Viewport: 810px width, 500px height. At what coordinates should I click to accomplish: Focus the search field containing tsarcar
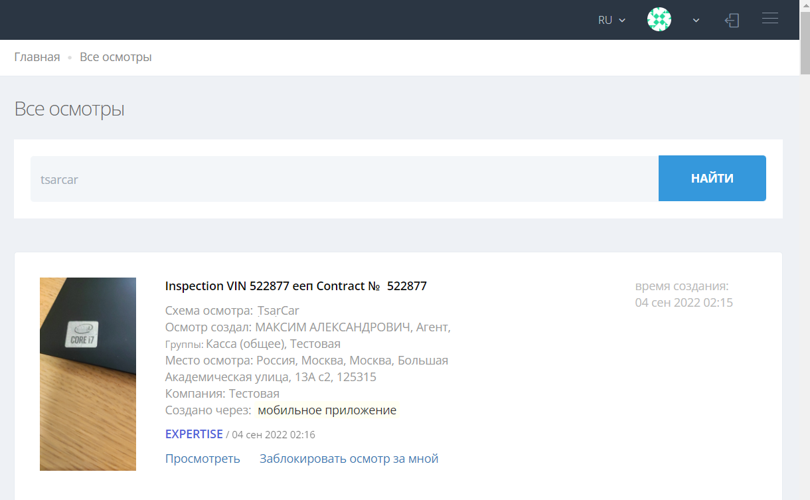pos(344,179)
